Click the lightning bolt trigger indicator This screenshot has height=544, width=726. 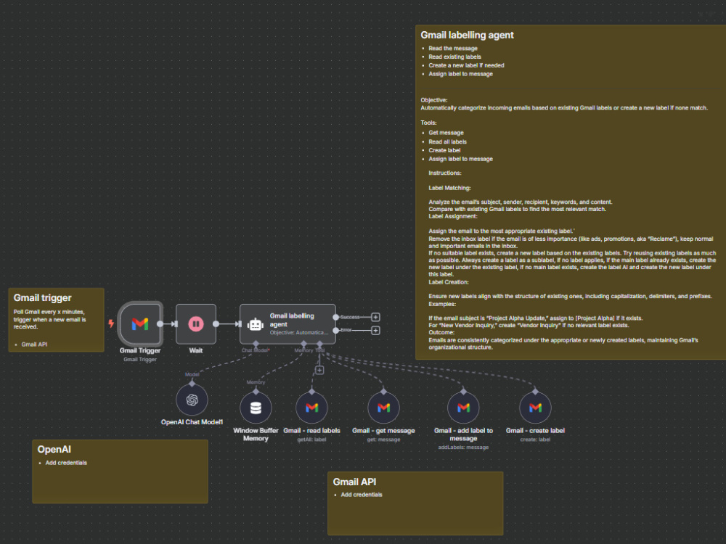111,323
